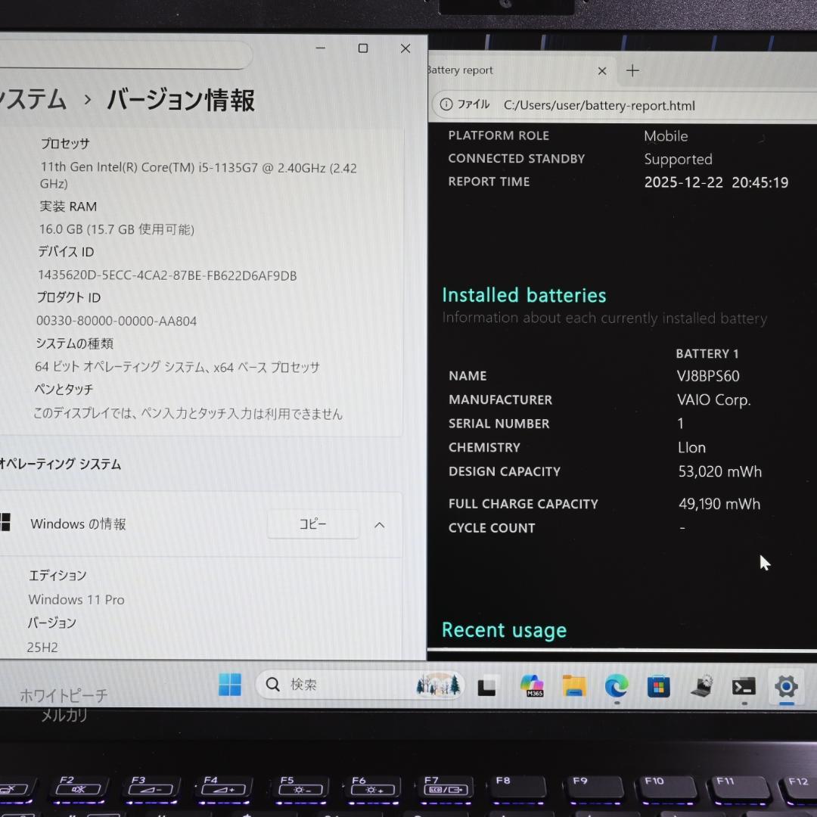Click the コピー button for Windows information
Screen dimensions: 817x817
313,523
